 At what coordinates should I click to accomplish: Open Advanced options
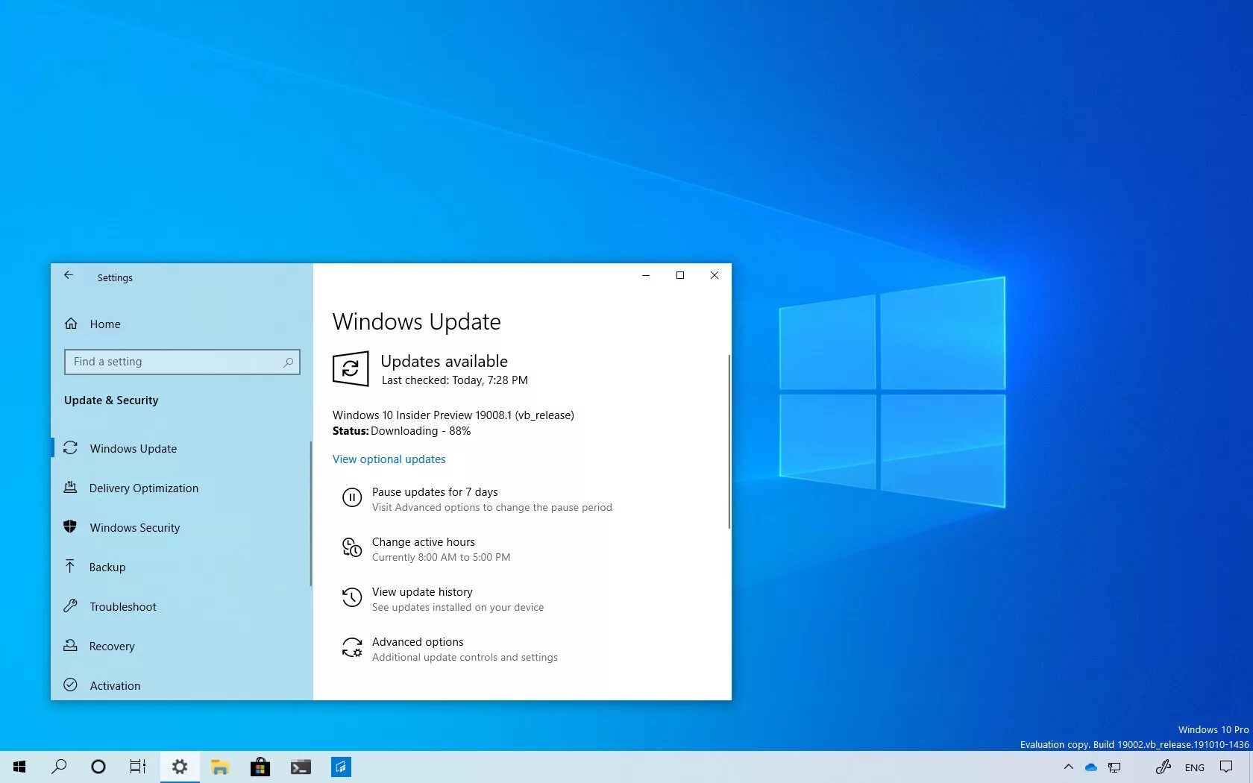tap(418, 642)
